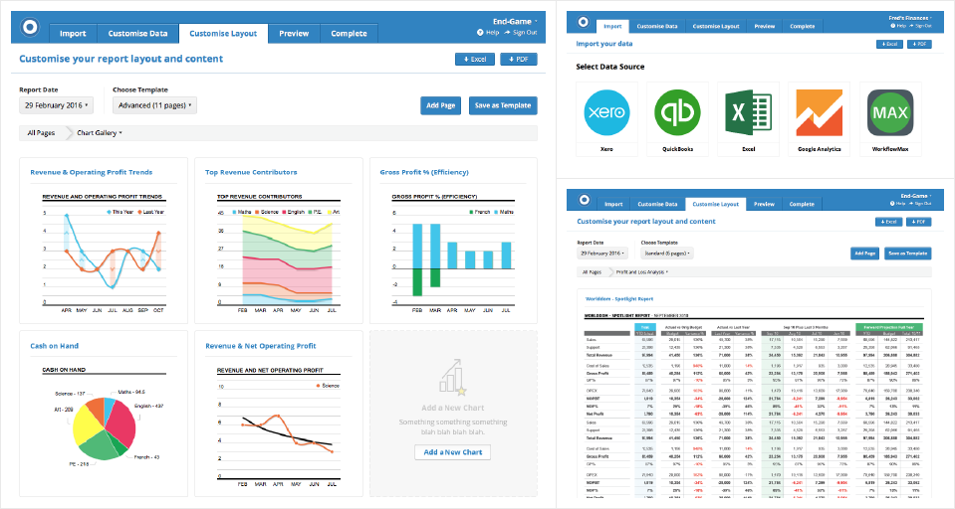Open the Top Revenue Contributors chart thumbnail

click(x=277, y=249)
